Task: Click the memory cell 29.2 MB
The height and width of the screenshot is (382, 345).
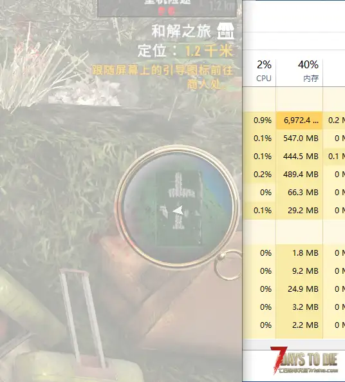Action: click(x=299, y=211)
